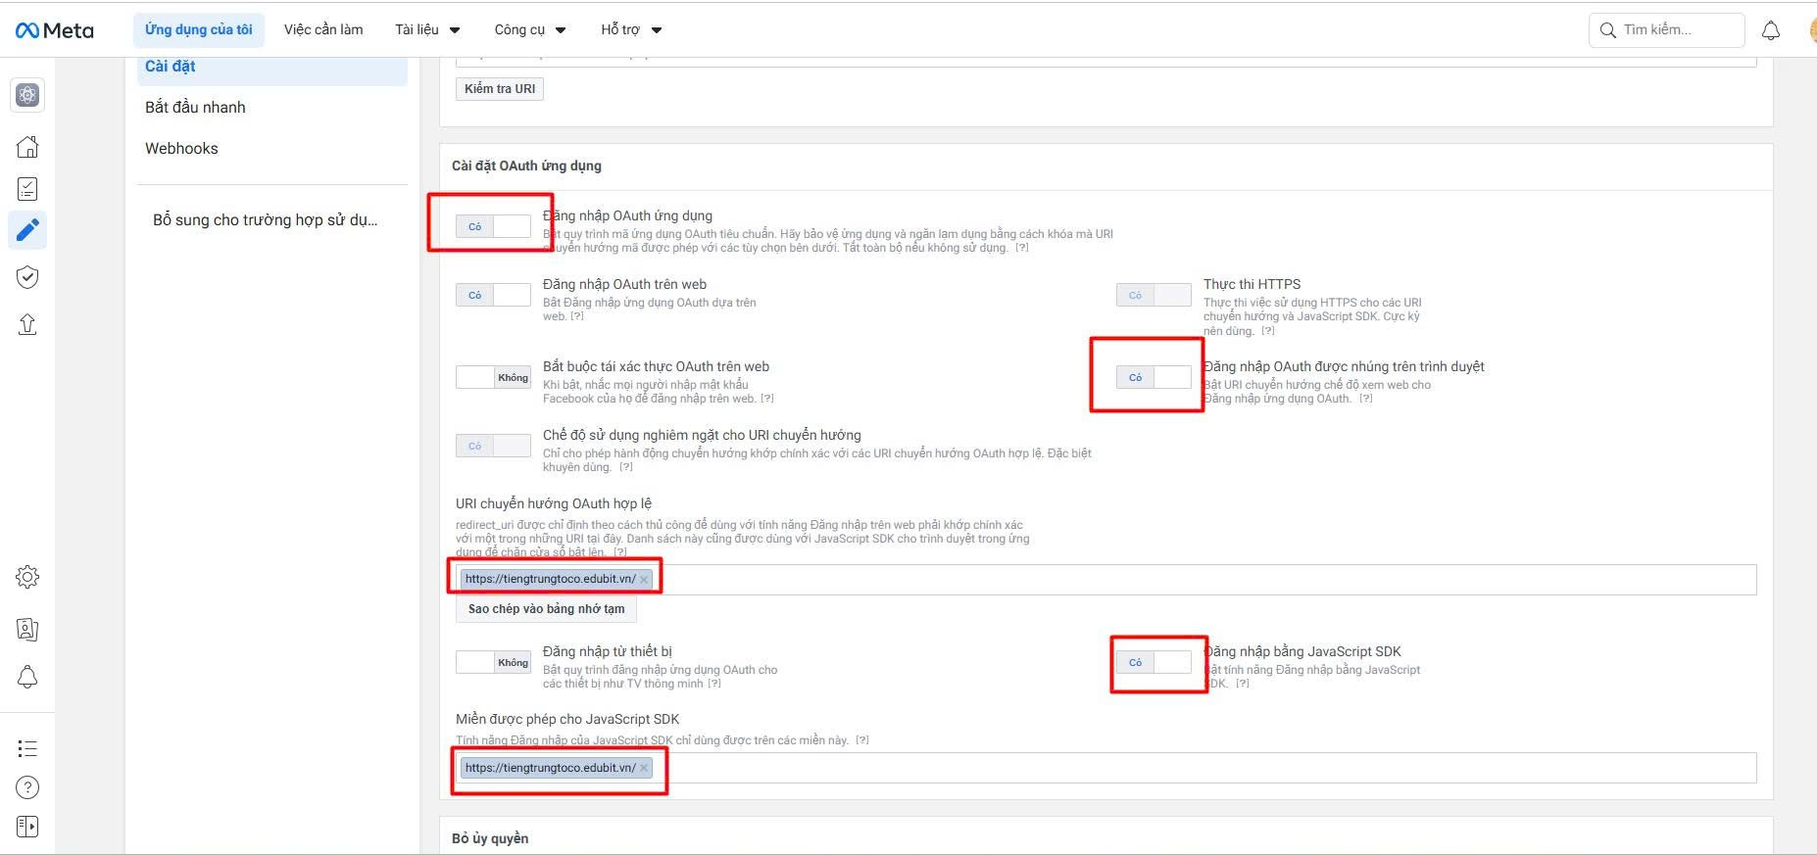The width and height of the screenshot is (1817, 855).
Task: Click the notification bell in top bar
Action: click(x=1770, y=30)
